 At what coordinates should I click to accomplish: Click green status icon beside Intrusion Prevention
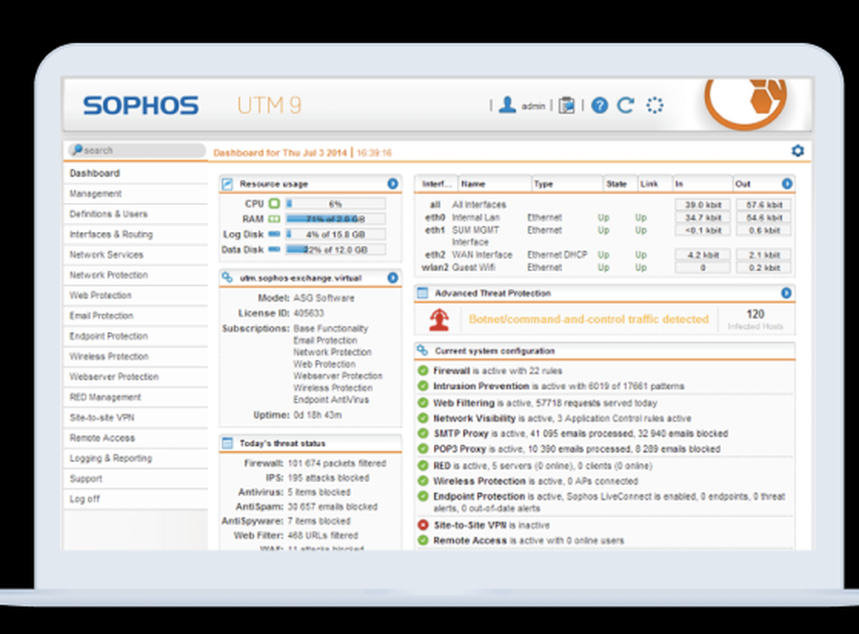pos(423,386)
